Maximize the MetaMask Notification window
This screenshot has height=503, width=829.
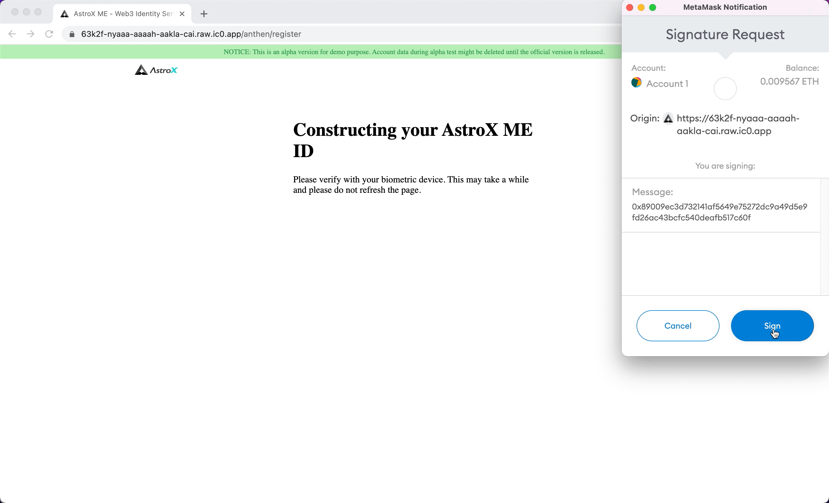tap(653, 7)
